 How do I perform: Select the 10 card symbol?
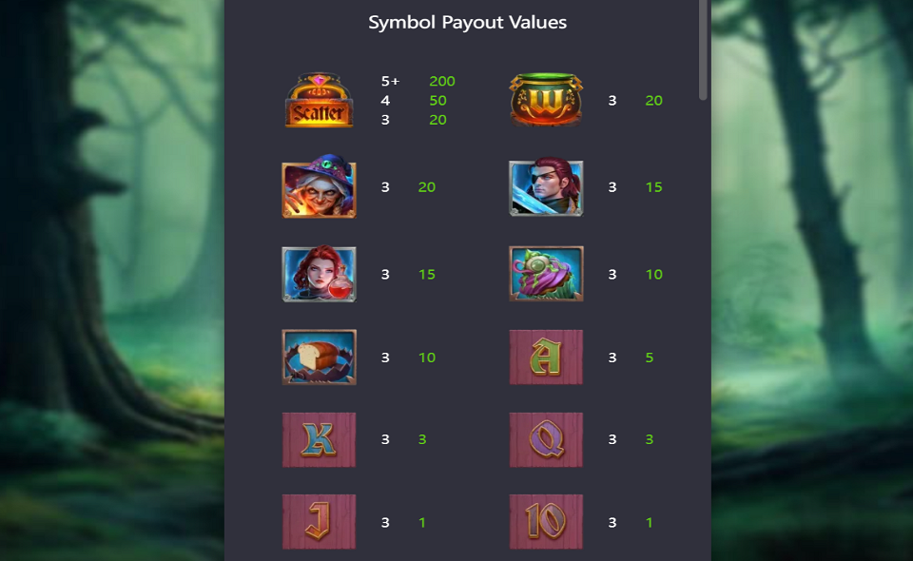tap(546, 522)
